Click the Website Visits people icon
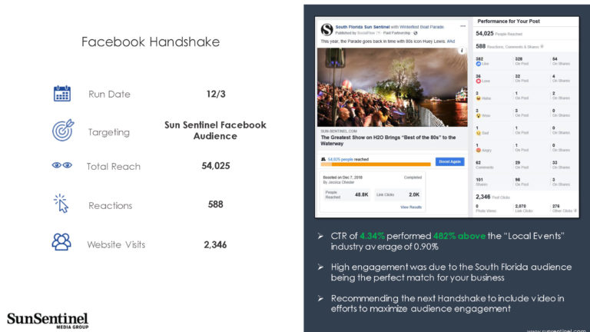The image size is (590, 332). (61, 242)
